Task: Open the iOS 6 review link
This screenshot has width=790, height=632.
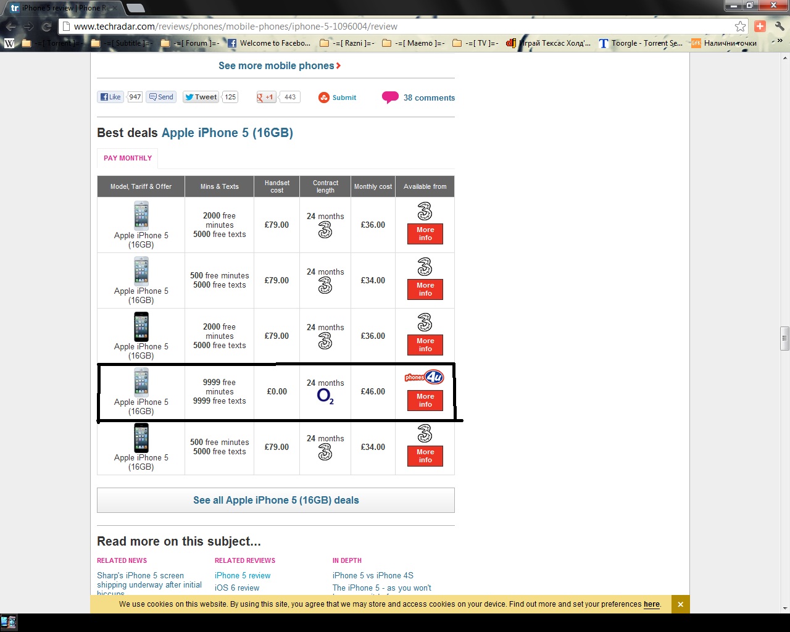Action: 237,588
